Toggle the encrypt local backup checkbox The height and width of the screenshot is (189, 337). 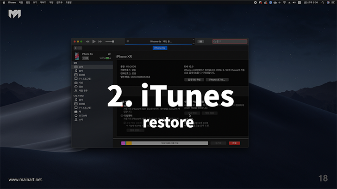click(x=125, y=123)
